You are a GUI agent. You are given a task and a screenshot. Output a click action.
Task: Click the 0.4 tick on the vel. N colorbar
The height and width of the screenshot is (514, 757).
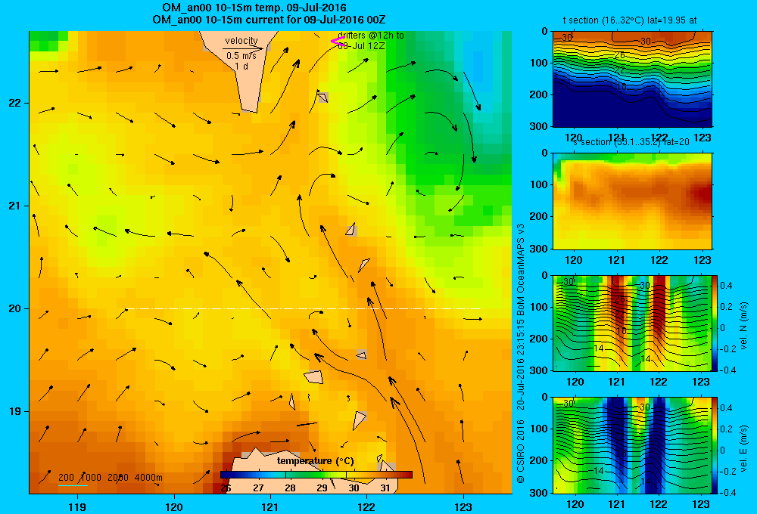coord(727,286)
